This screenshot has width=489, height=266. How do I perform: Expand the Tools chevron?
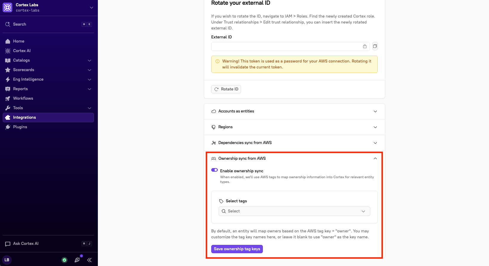tap(90, 108)
